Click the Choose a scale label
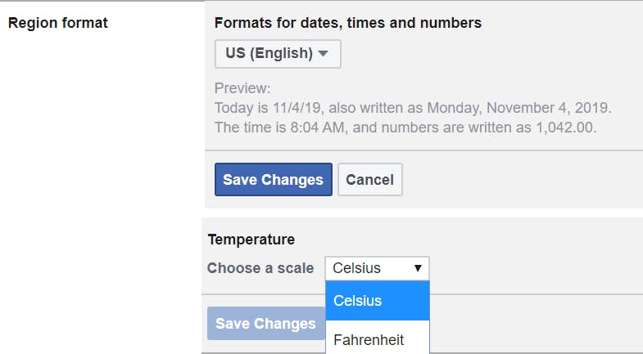 (260, 268)
